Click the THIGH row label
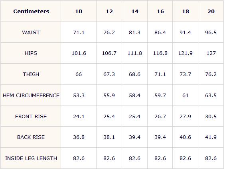Viewport: 225px width, 170px height. [x=31, y=74]
